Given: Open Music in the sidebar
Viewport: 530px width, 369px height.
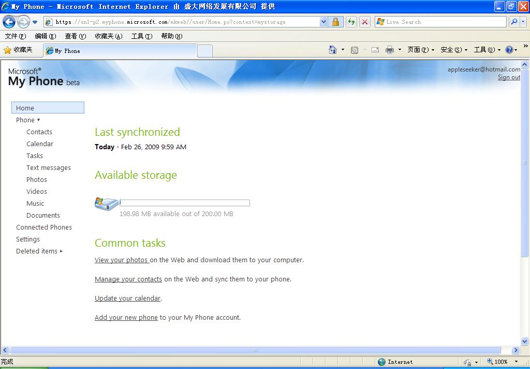Looking at the screenshot, I should (x=35, y=203).
